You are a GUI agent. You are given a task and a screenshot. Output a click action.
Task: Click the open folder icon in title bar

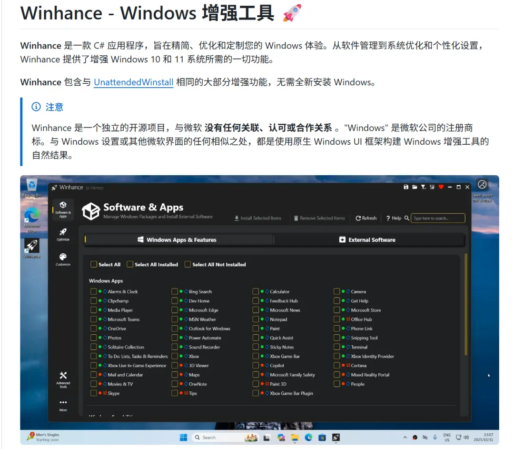click(x=415, y=187)
